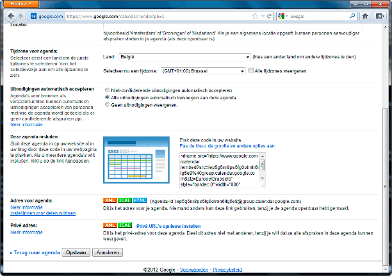Viewport: 392px width, 276px height.
Task: Open the Google search engine selector icon
Action: click(281, 16)
